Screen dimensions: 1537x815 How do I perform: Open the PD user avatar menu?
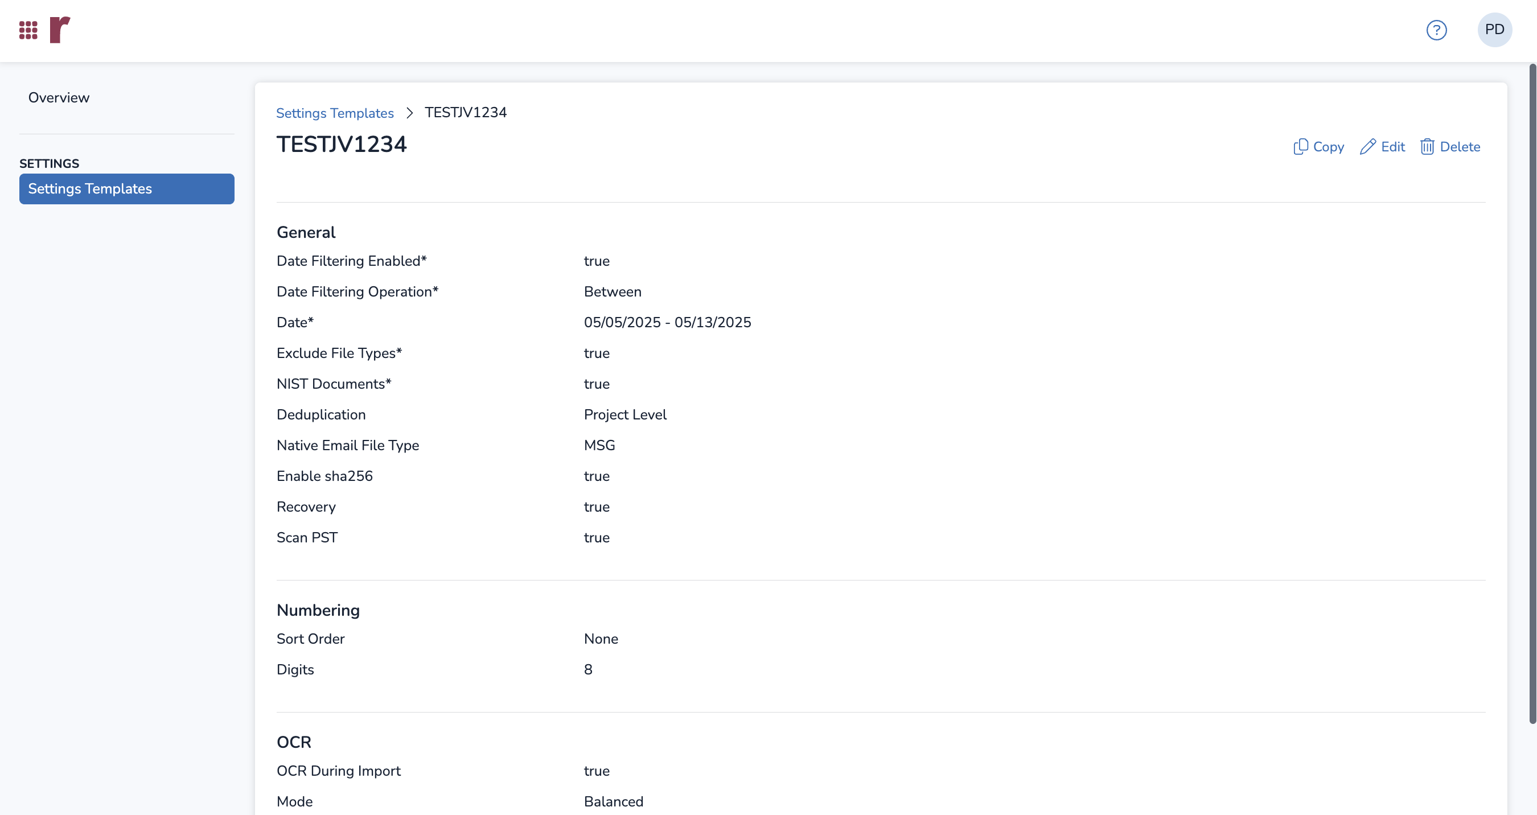[x=1494, y=30]
